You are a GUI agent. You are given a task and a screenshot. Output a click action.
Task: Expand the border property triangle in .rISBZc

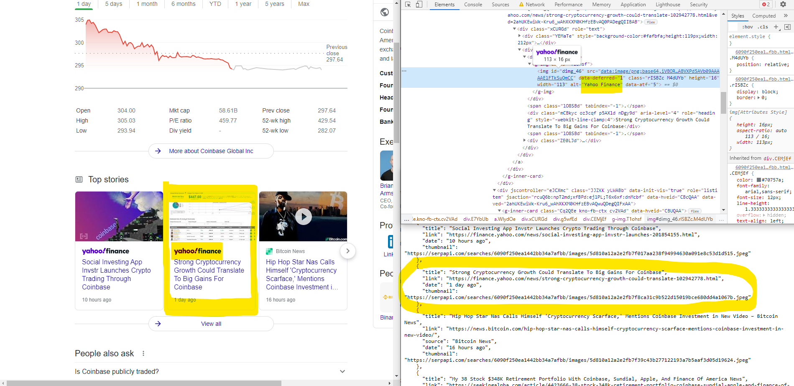759,98
